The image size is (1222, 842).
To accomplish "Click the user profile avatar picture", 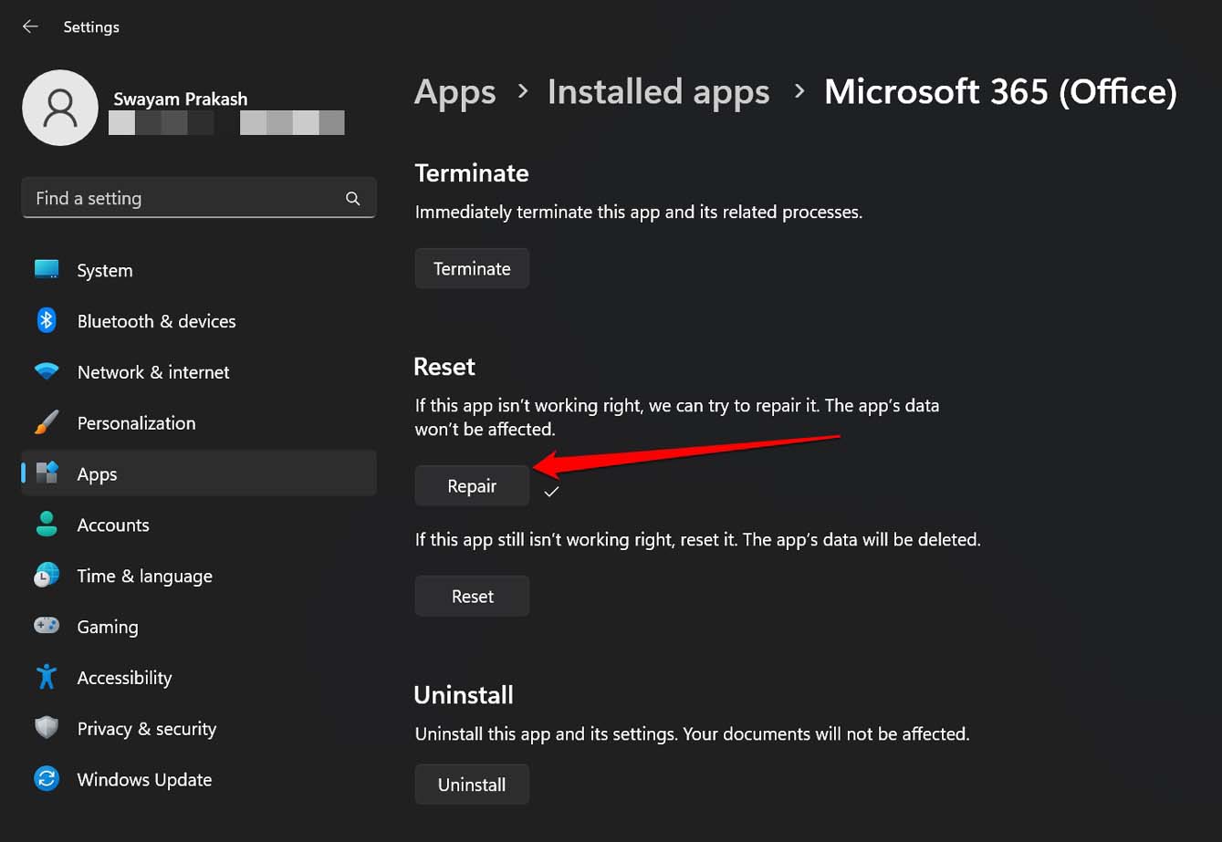I will [x=60, y=108].
